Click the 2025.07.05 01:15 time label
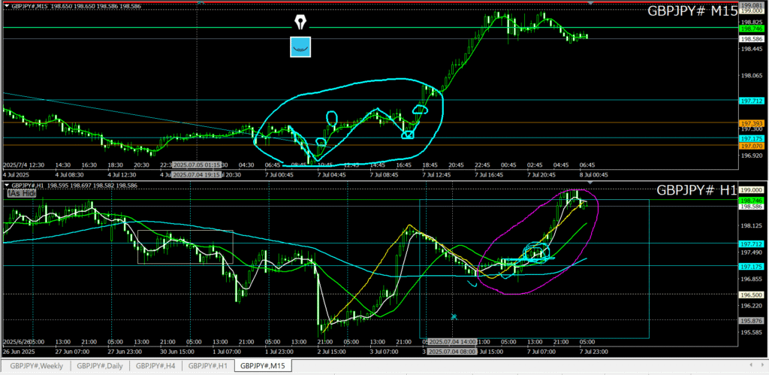The image size is (769, 375). 196,165
